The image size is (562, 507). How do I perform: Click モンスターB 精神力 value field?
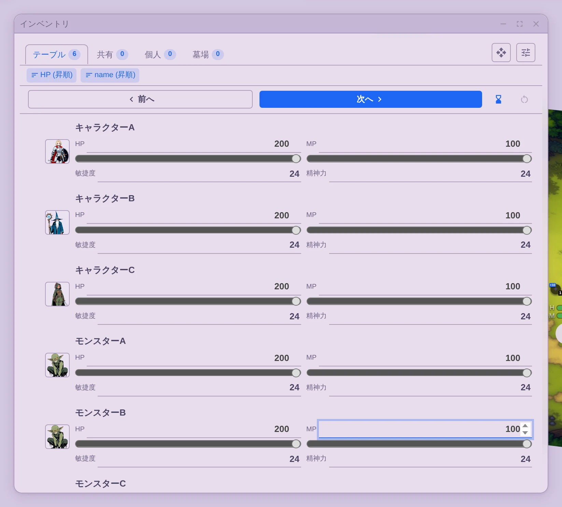(x=430, y=459)
